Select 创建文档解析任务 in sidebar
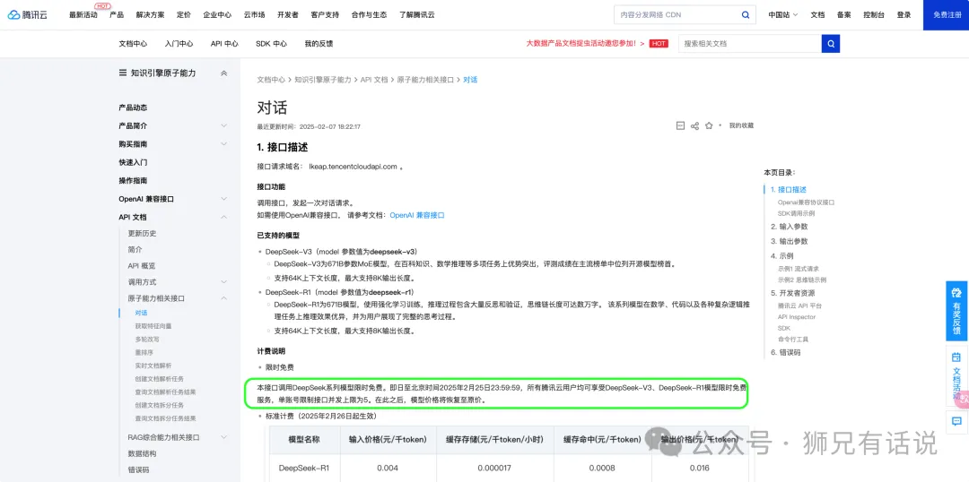The image size is (969, 482). (160, 378)
